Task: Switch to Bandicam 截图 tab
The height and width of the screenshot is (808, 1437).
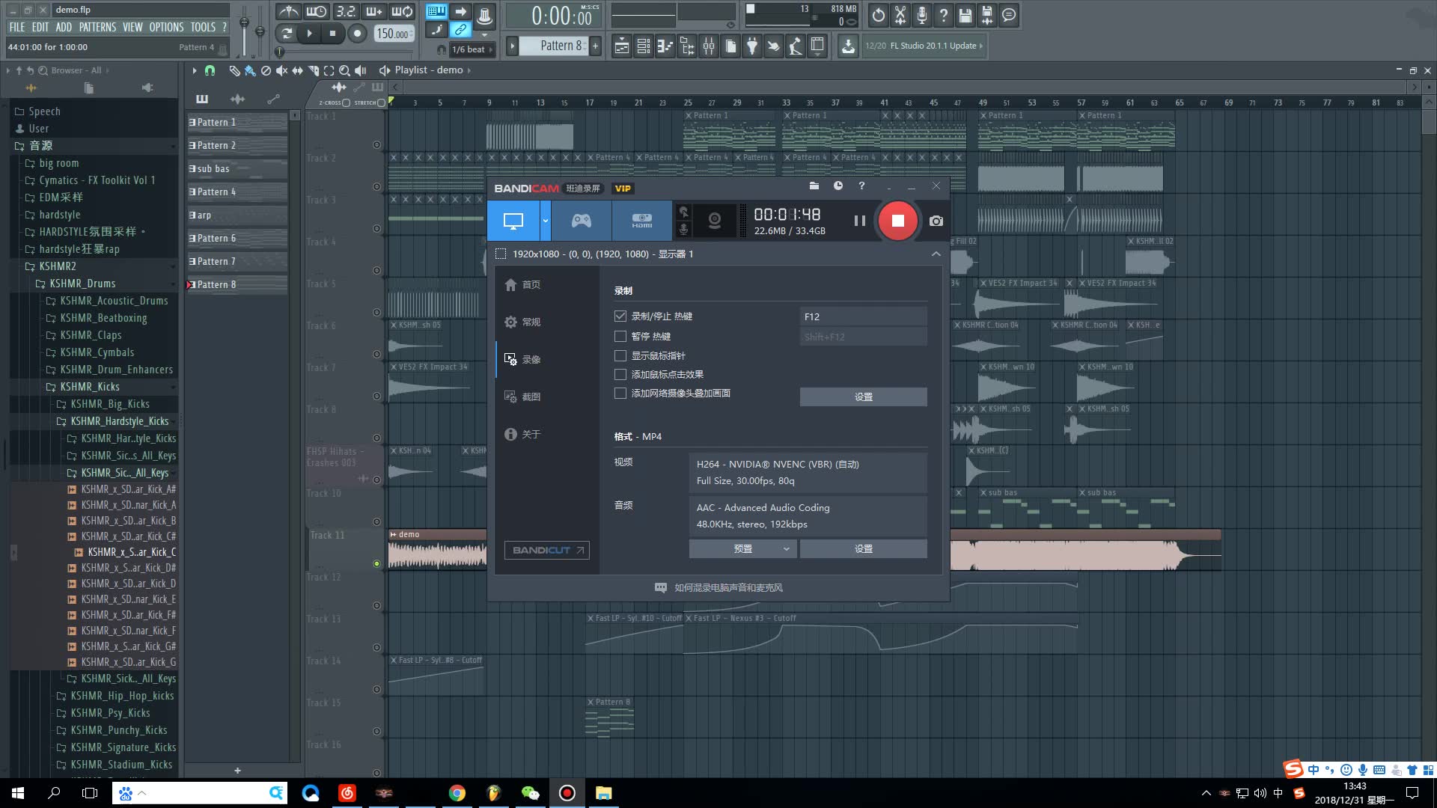Action: point(522,397)
